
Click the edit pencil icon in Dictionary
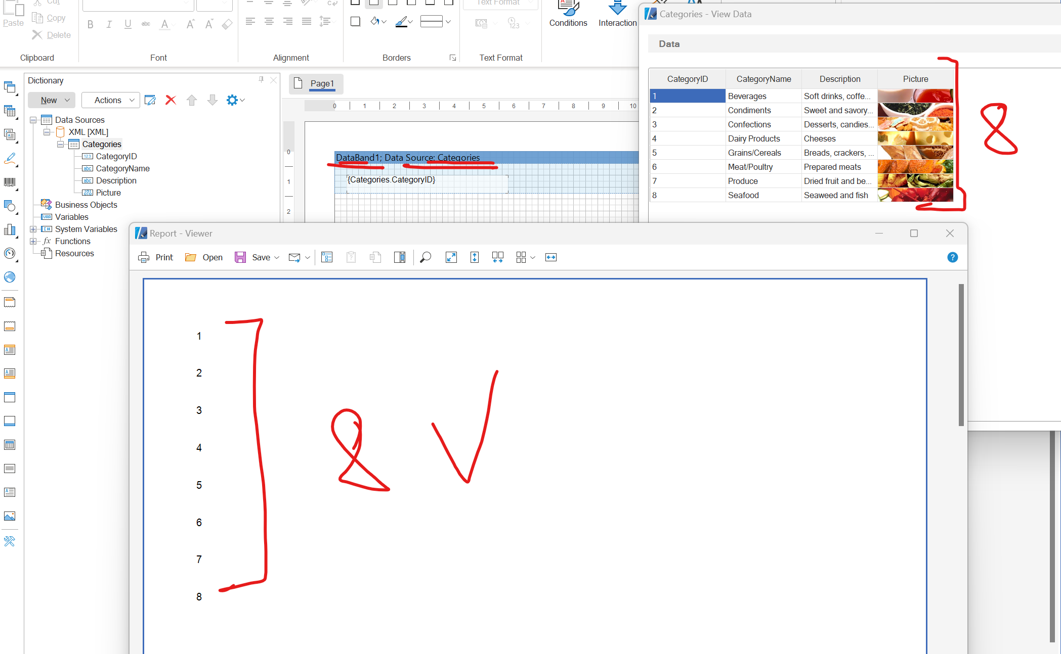151,100
